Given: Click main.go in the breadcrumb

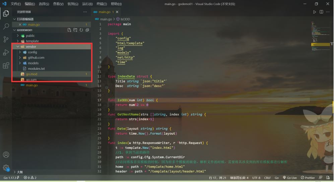Looking at the screenshot, I should click(x=106, y=19).
